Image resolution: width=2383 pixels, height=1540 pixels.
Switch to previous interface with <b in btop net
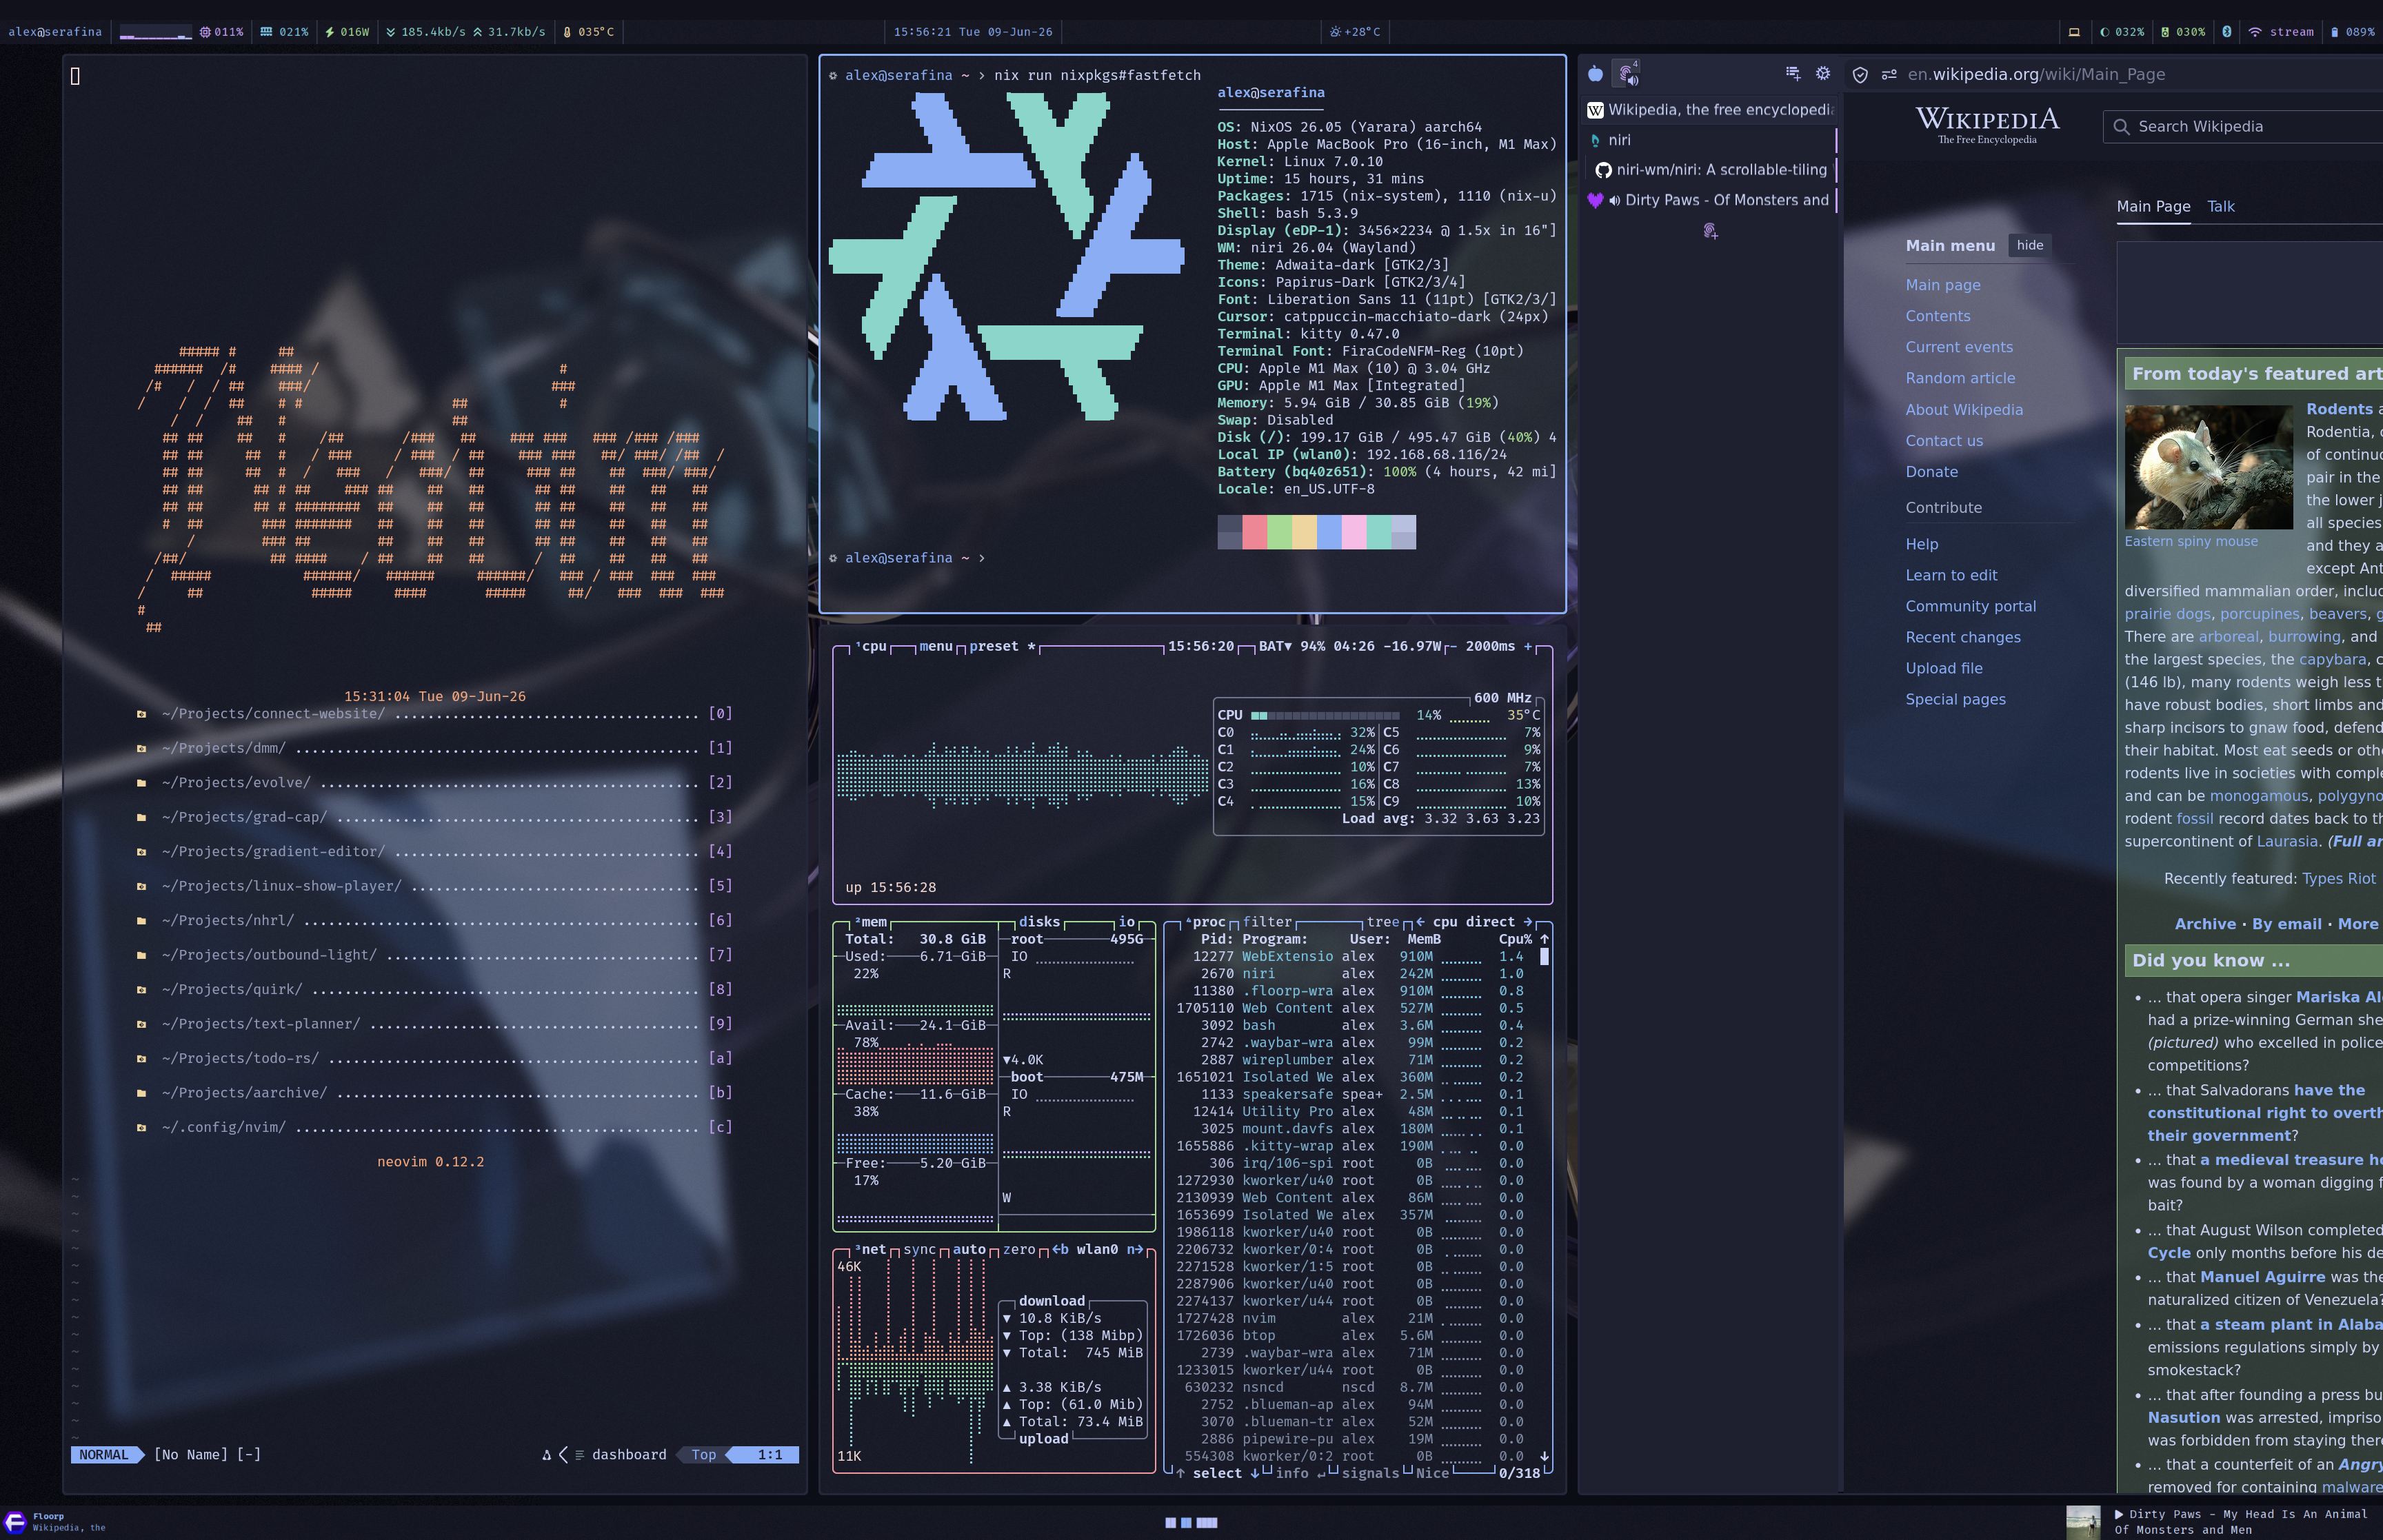[1060, 1250]
